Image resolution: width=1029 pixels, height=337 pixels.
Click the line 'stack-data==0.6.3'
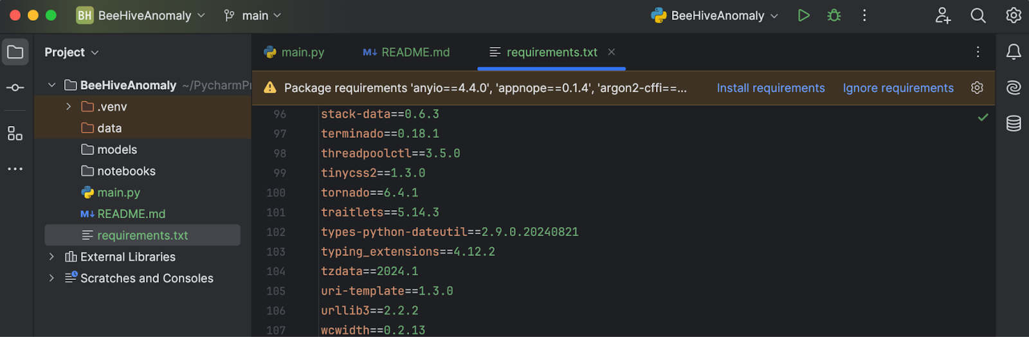tap(380, 114)
